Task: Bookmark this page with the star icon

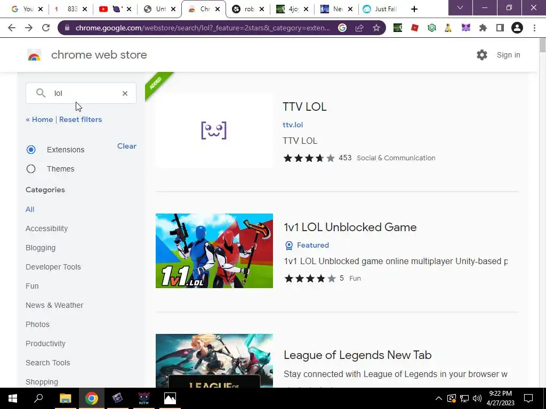Action: click(376, 28)
